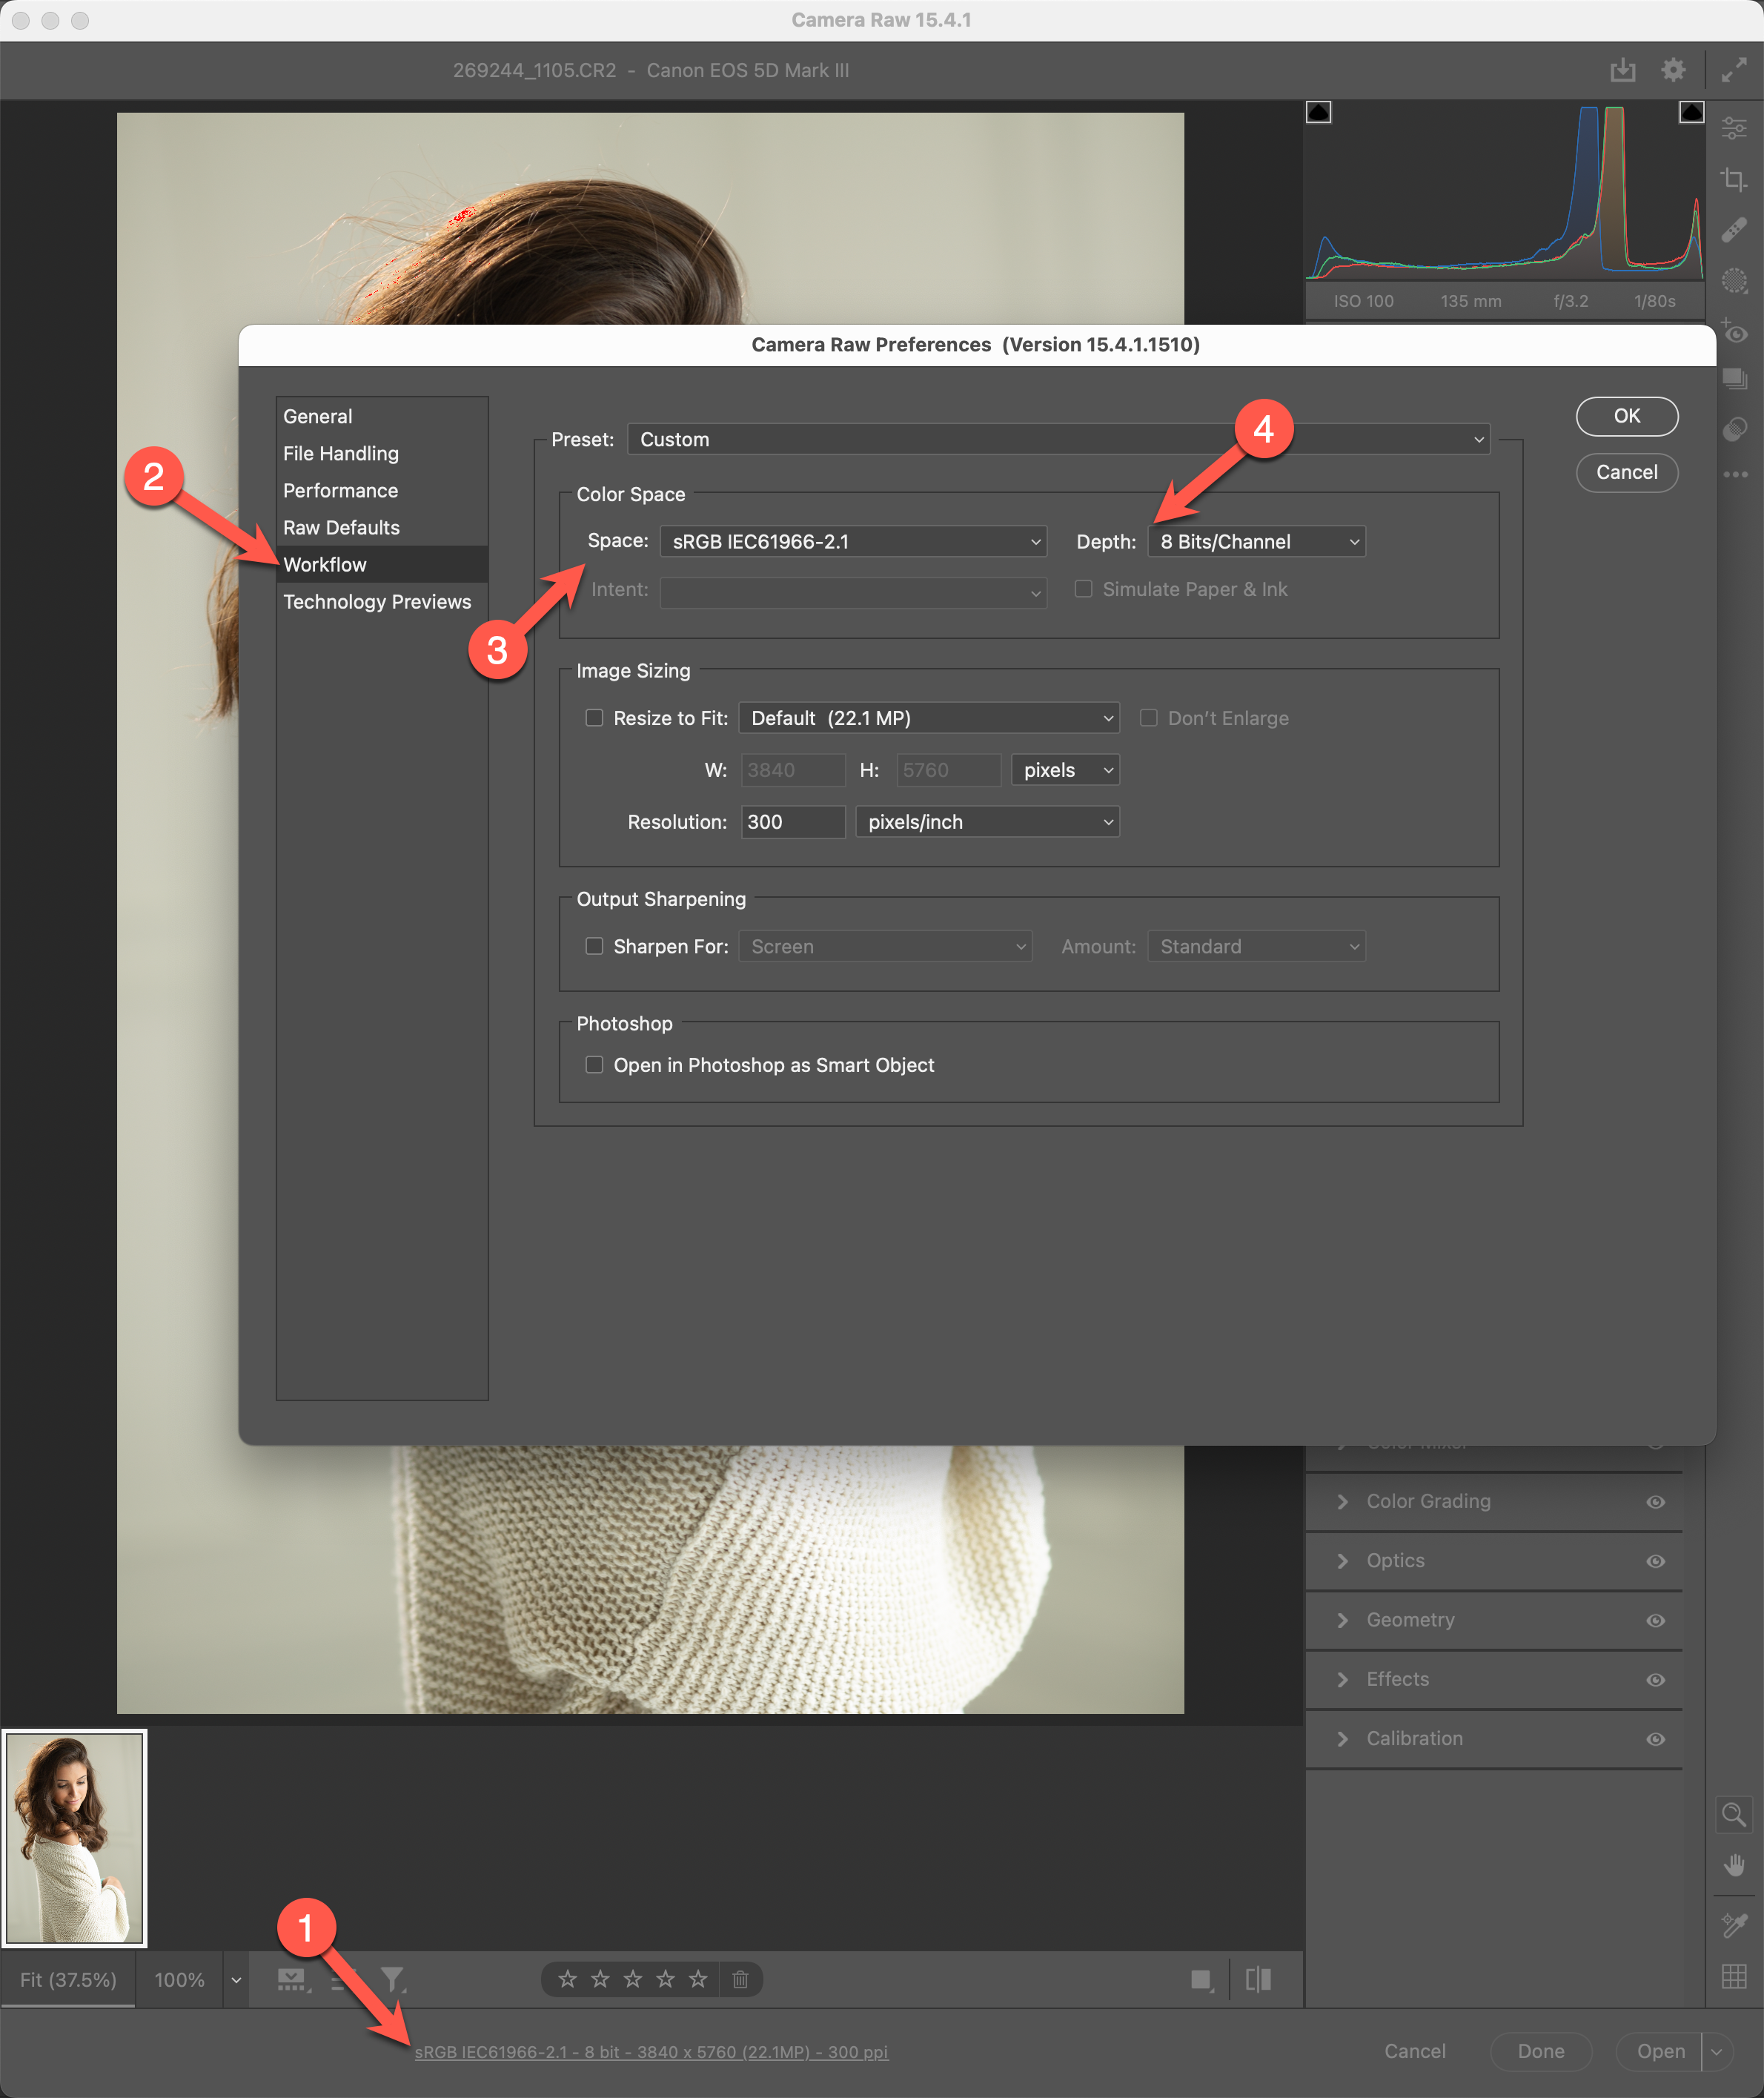Screen dimensions: 1764x2098
Task: Check Open in Photoshop as Smart Object
Action: [x=594, y=1065]
